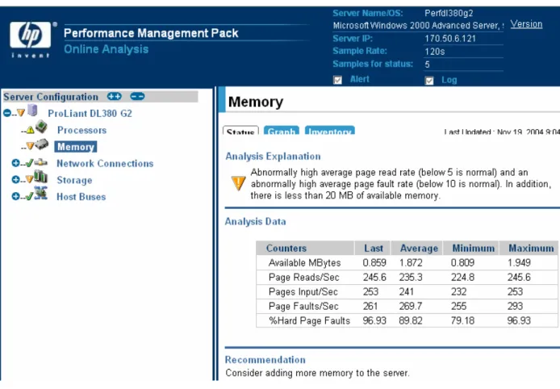
Task: Expand the Host Buses node
Action: 15,196
